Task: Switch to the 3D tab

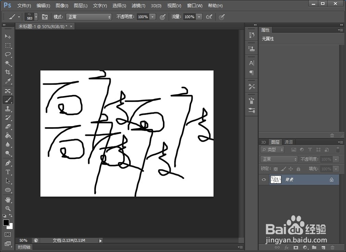Action: (263, 142)
